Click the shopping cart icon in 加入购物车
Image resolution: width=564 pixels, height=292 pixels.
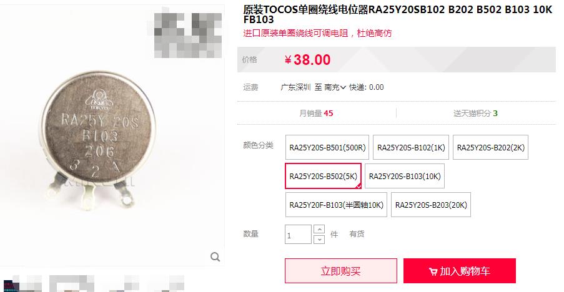pyautogui.click(x=433, y=271)
